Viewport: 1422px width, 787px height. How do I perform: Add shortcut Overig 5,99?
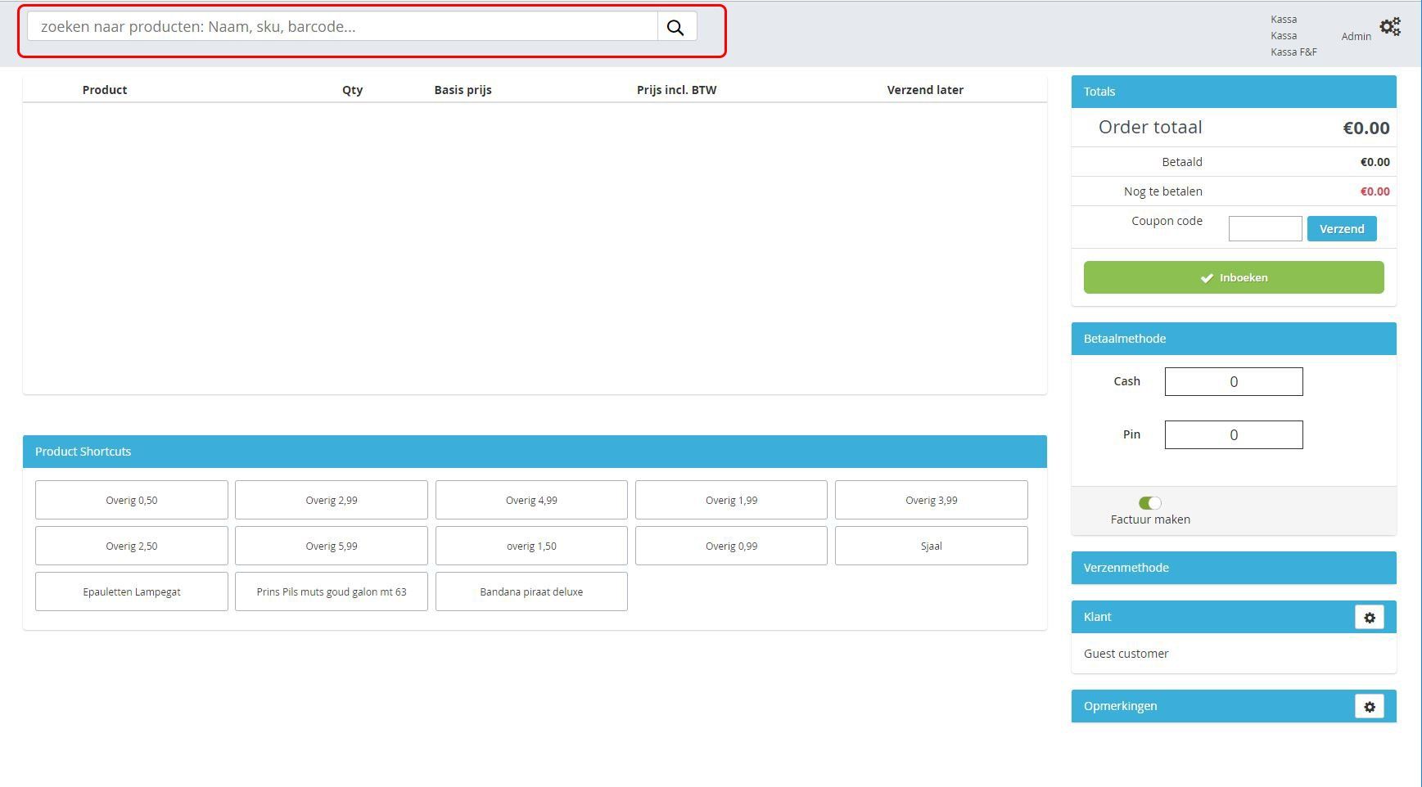(332, 546)
